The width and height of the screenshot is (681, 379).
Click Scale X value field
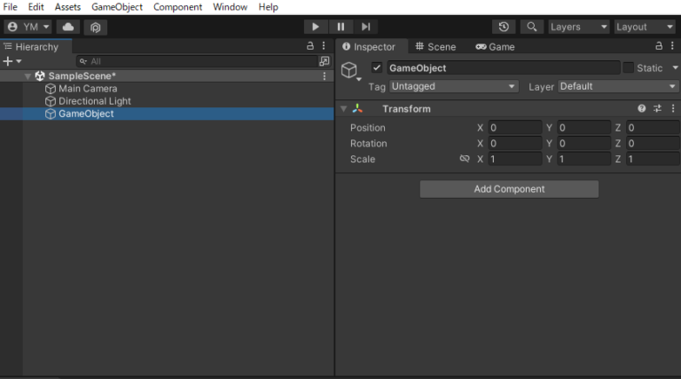(x=514, y=159)
